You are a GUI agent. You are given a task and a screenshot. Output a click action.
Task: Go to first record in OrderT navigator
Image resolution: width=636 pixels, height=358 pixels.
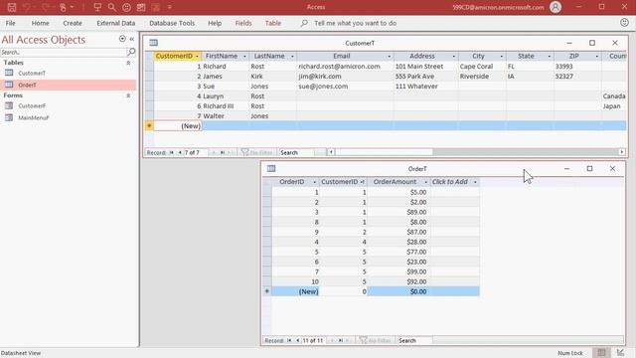click(x=289, y=340)
